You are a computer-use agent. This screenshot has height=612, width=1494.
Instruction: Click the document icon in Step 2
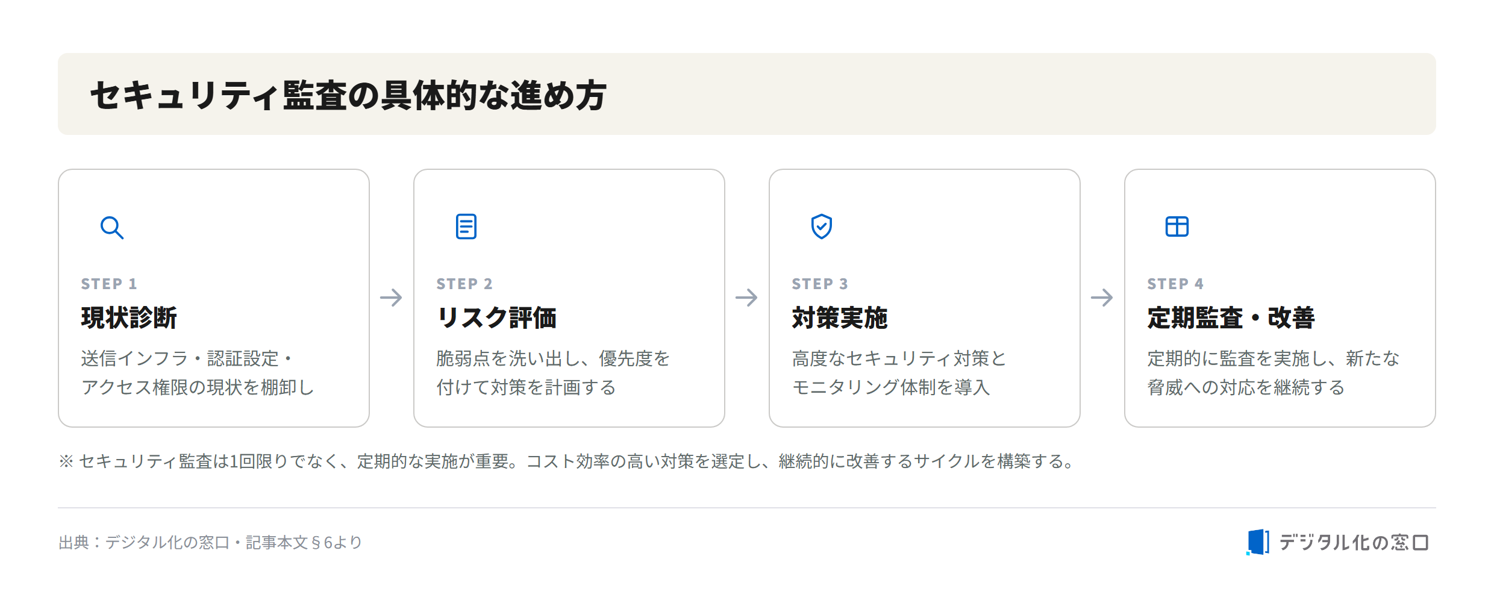(466, 226)
